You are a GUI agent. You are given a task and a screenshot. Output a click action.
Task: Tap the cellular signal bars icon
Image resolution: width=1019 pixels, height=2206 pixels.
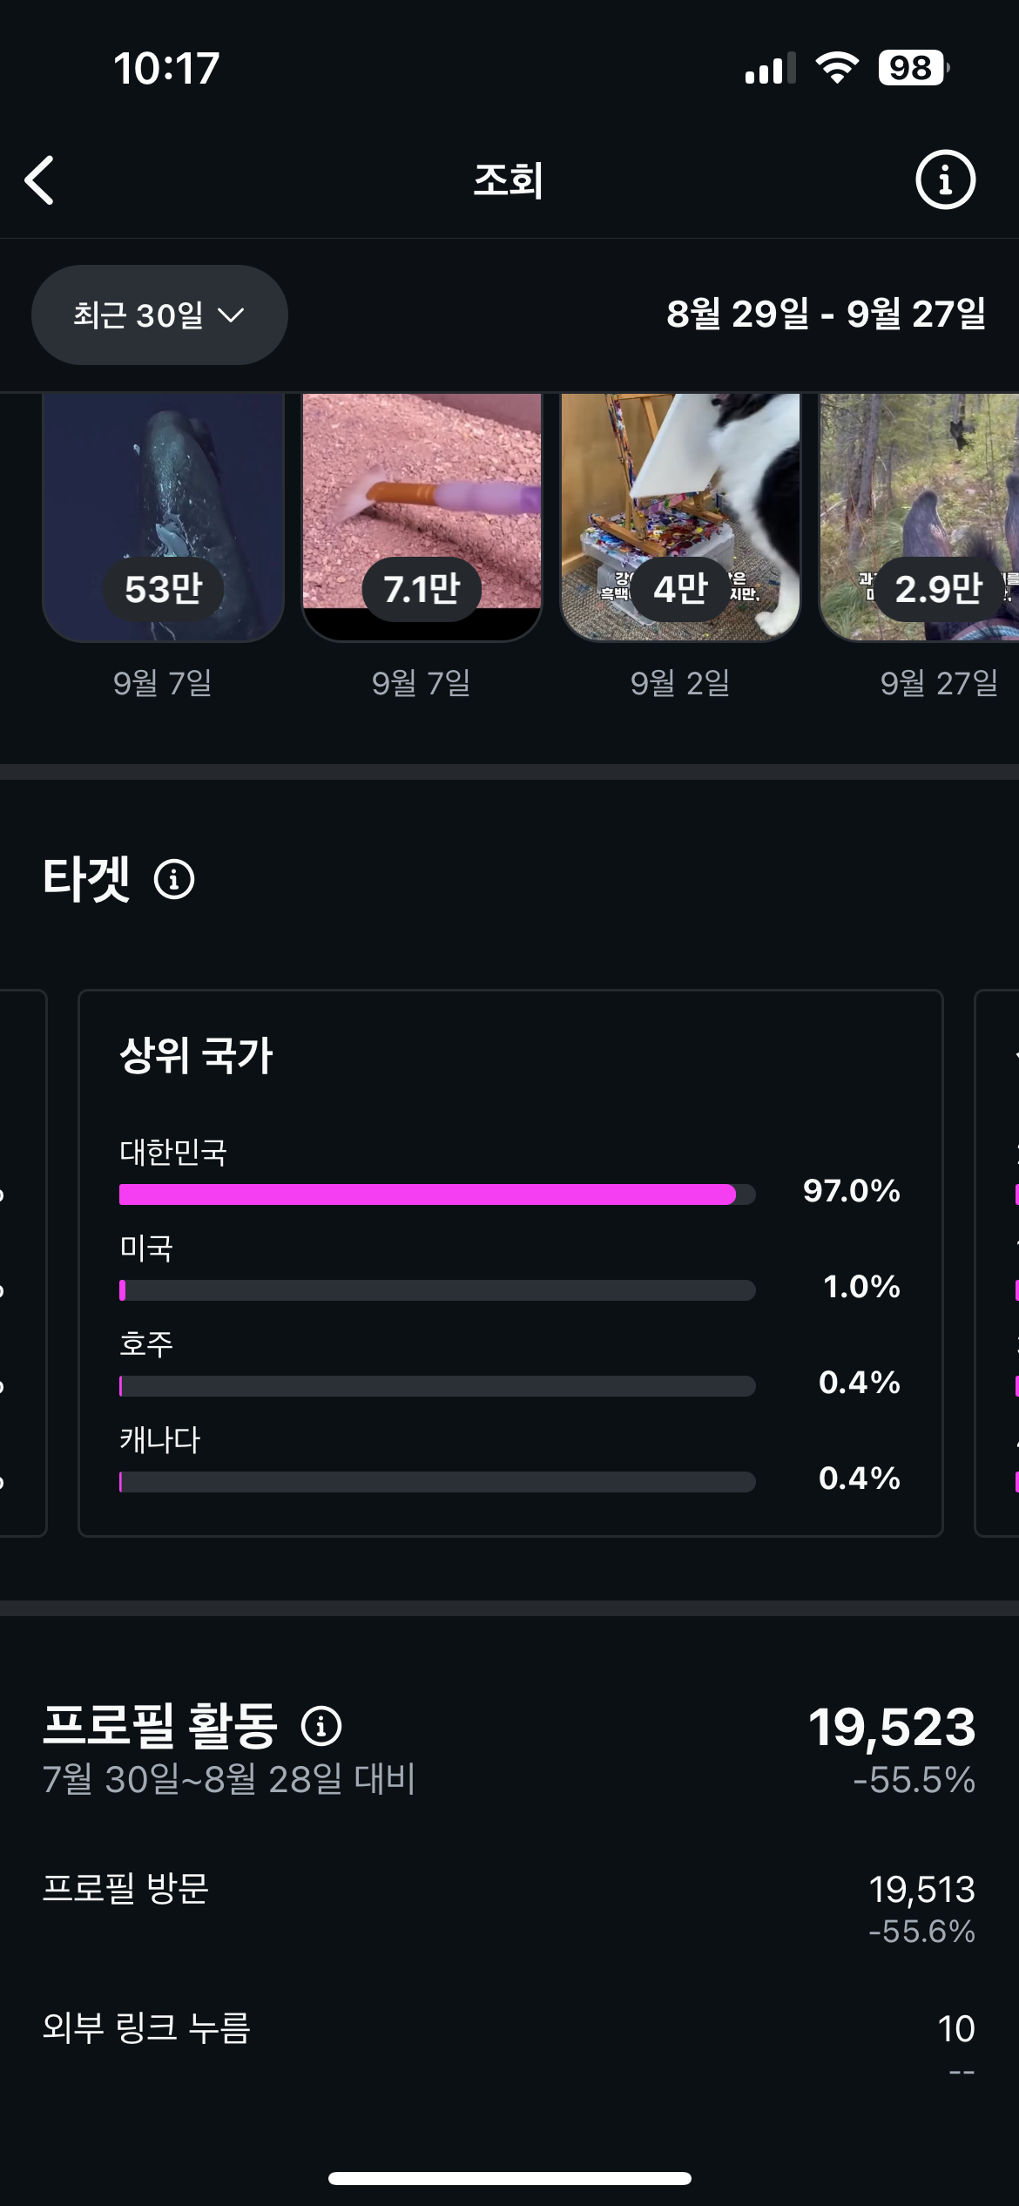tap(770, 68)
